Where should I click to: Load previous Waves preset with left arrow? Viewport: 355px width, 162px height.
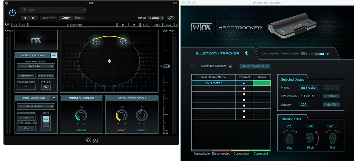(123, 25)
